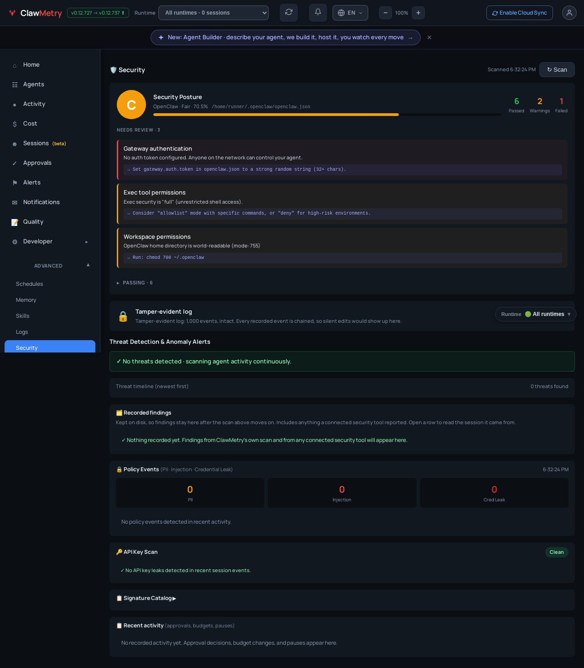
Task: Click the chmod 700 command suggestion
Action: (343, 258)
